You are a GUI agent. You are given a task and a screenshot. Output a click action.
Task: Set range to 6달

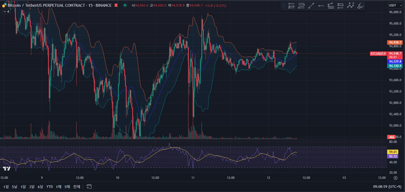(x=40, y=187)
